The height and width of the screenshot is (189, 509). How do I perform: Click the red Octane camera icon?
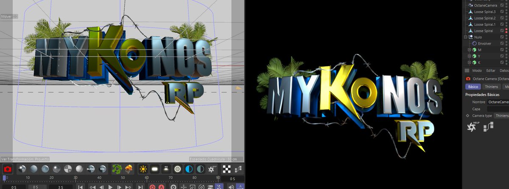click(7, 169)
